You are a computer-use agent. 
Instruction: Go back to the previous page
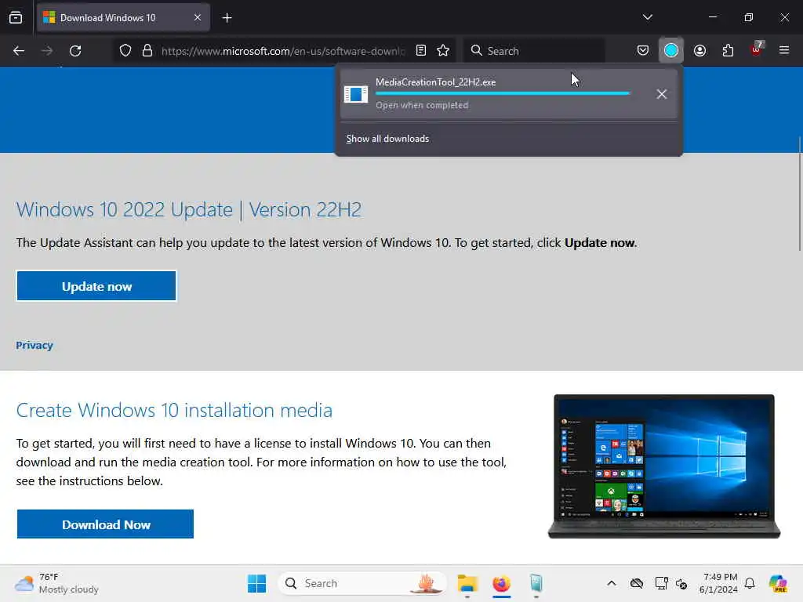(19, 51)
